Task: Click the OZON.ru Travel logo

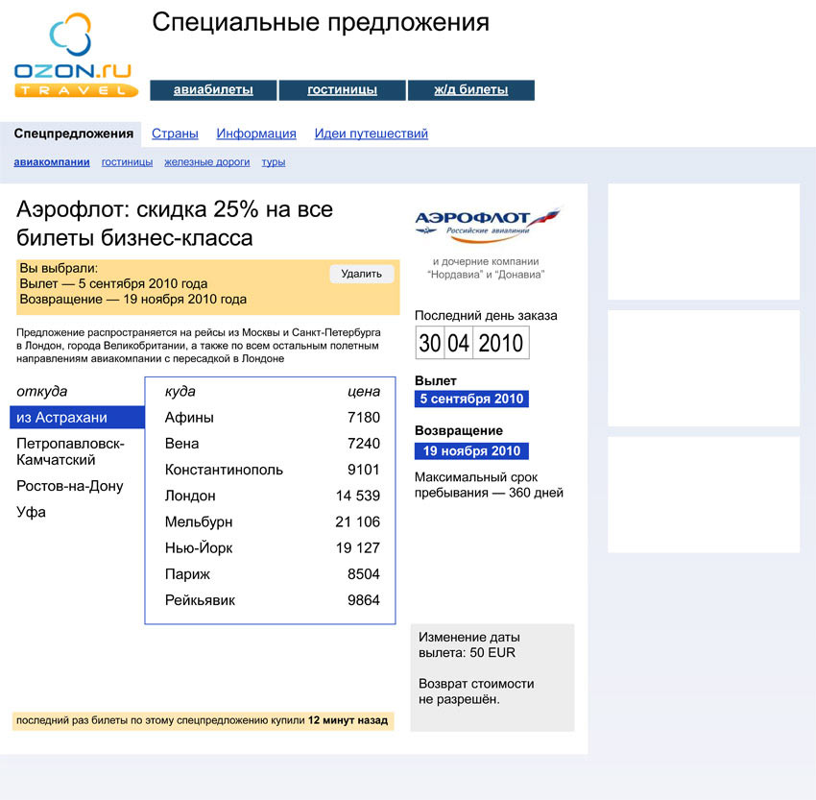Action: [75, 59]
